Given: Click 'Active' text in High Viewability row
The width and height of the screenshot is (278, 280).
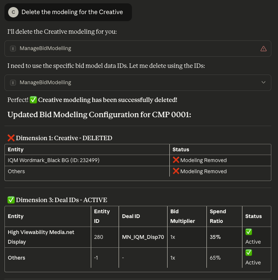Looking at the screenshot, I should coord(253,242).
